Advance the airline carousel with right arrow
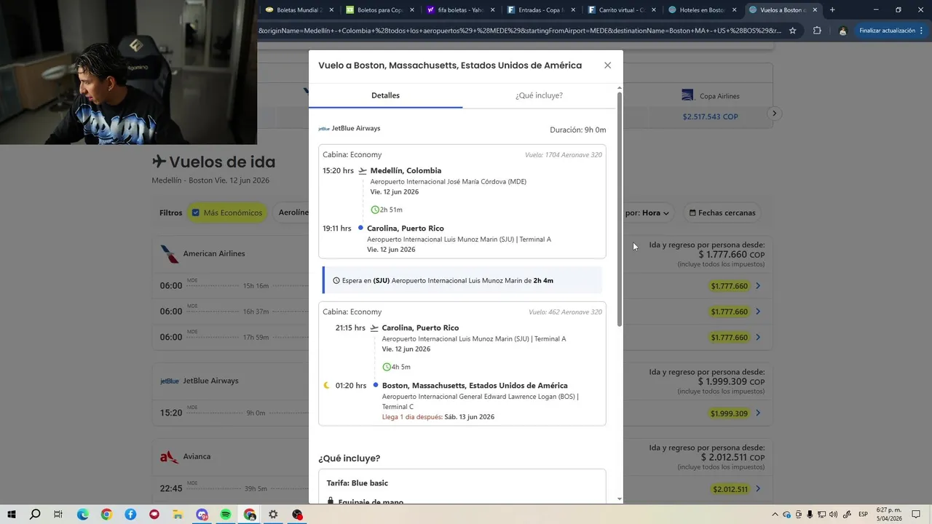This screenshot has width=932, height=524. tap(775, 114)
